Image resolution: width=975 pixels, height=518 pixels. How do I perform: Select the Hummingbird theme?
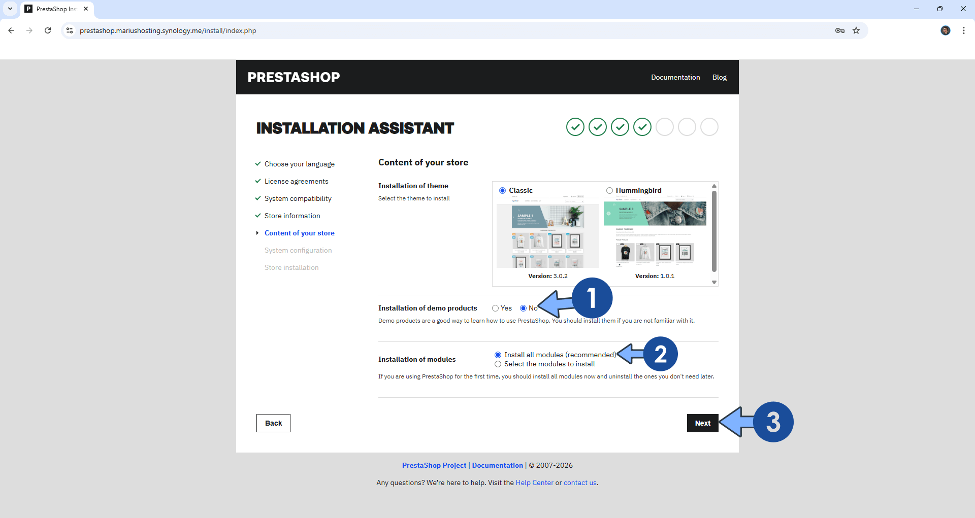point(609,190)
